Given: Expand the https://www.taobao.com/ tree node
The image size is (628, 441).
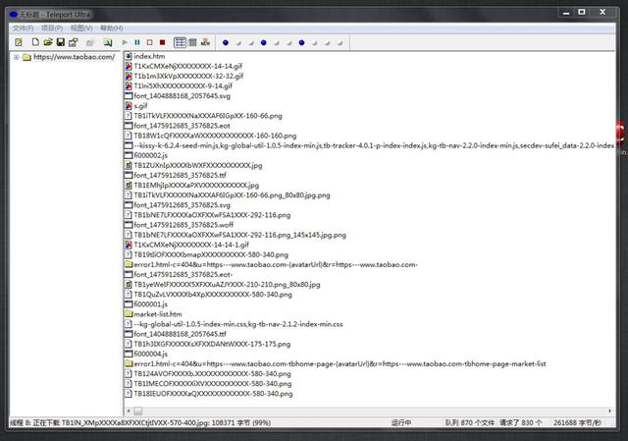Looking at the screenshot, I should click(17, 57).
